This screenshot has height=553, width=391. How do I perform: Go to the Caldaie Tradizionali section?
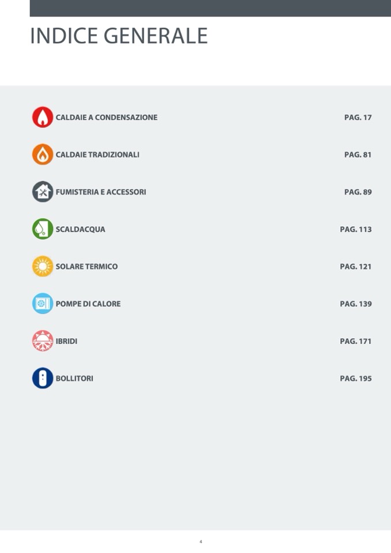[x=97, y=155]
